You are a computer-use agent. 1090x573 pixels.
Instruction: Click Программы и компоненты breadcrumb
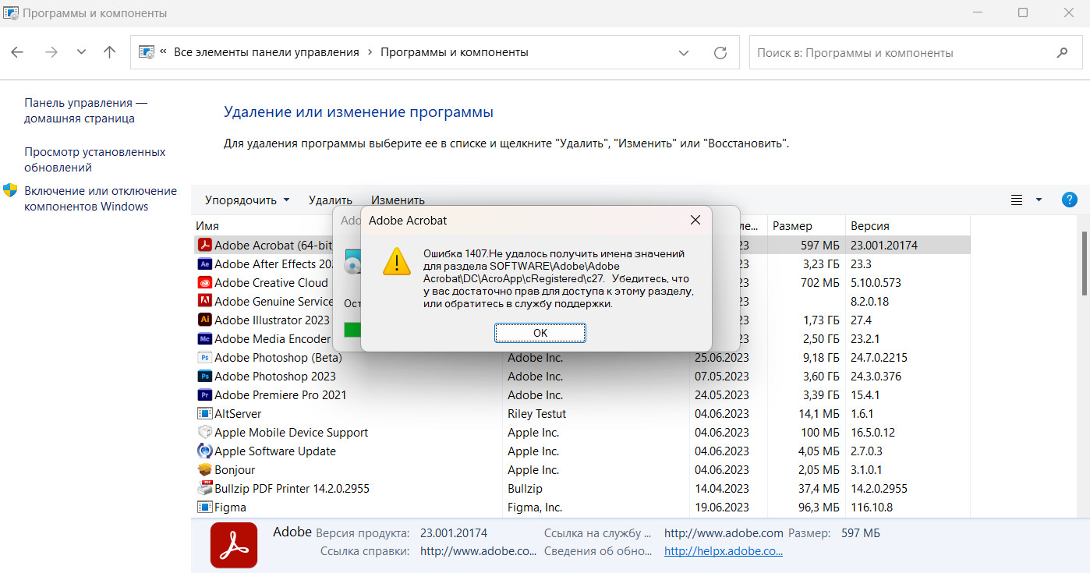[455, 52]
